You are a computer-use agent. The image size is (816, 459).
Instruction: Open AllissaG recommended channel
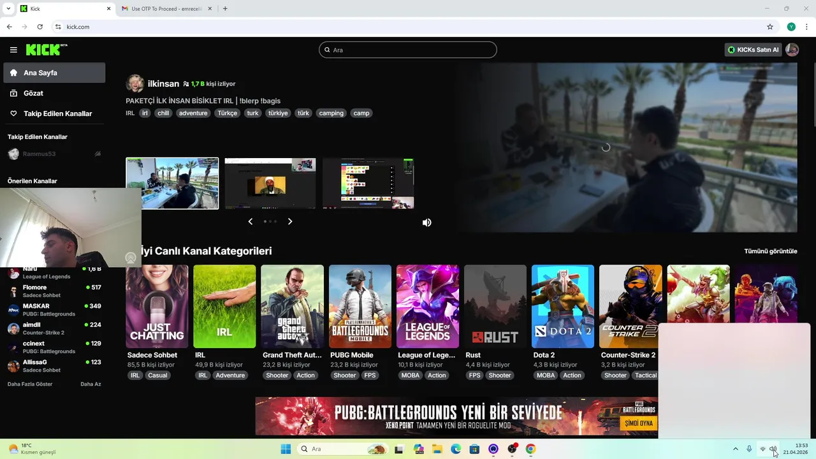point(54,366)
